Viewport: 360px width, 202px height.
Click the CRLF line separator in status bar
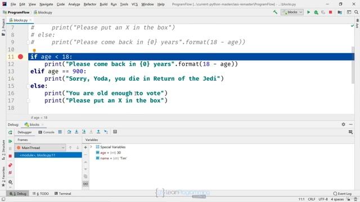pyautogui.click(x=311, y=199)
